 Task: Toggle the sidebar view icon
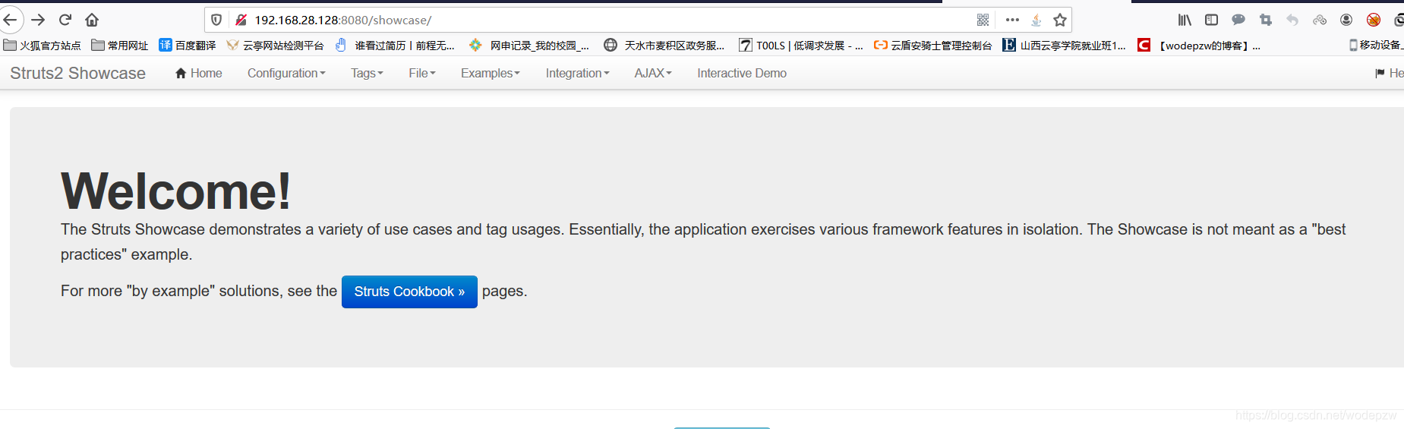1211,20
